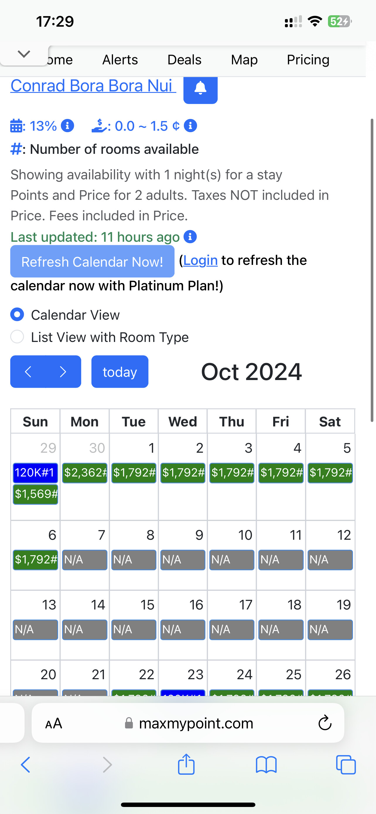Go to previous month with left chevron

pyautogui.click(x=28, y=372)
